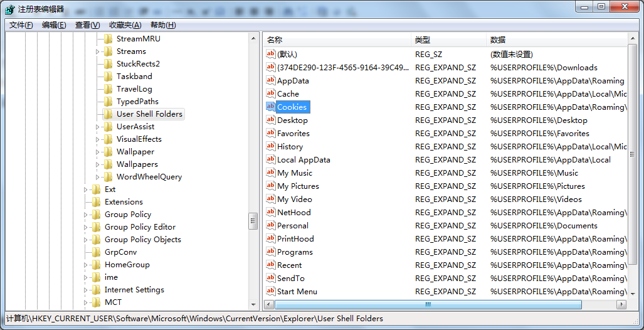This screenshot has width=644, height=330.
Task: Sort by the 数据 column header
Action: [556, 40]
